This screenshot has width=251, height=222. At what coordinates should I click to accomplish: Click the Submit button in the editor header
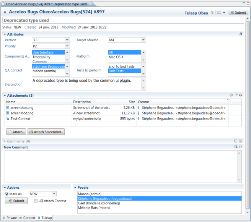tap(238, 13)
